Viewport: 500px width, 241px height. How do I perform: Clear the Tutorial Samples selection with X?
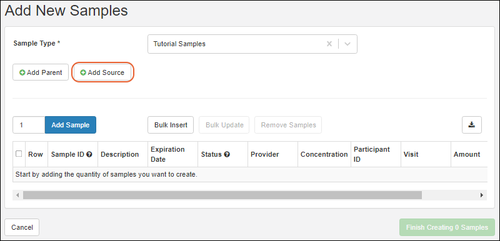[x=329, y=44]
